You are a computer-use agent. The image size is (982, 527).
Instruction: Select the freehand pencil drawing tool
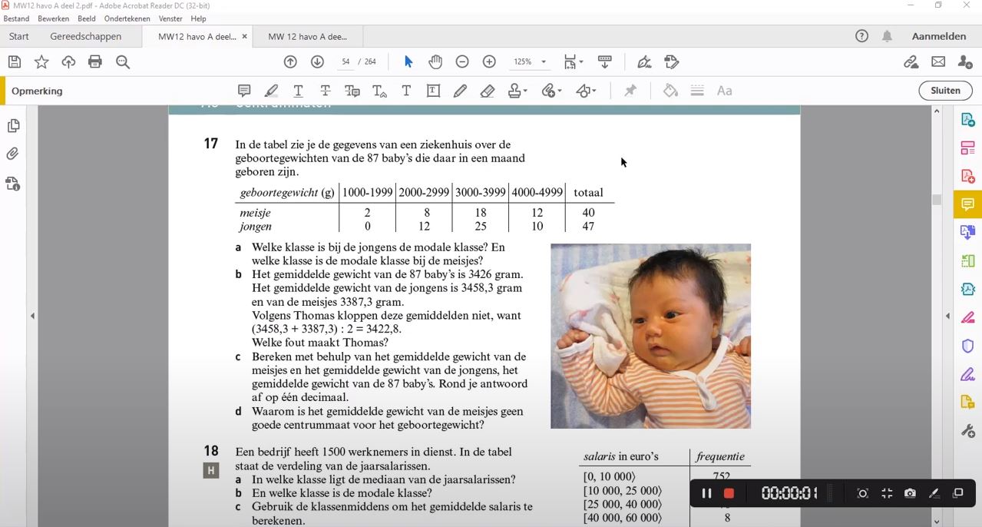coord(460,91)
